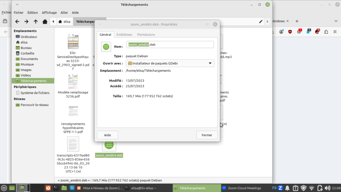This screenshot has height=192, width=341.
Task: Click path bar right scroll arrow
Action: tap(267, 21)
